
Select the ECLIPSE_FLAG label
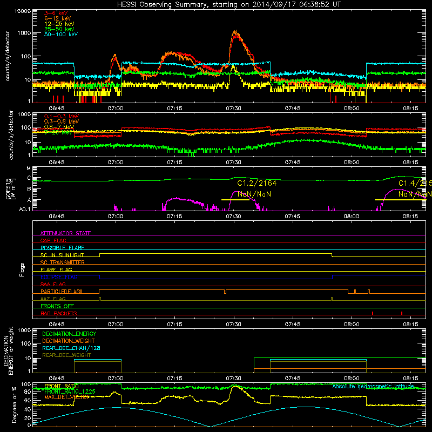tap(59, 277)
